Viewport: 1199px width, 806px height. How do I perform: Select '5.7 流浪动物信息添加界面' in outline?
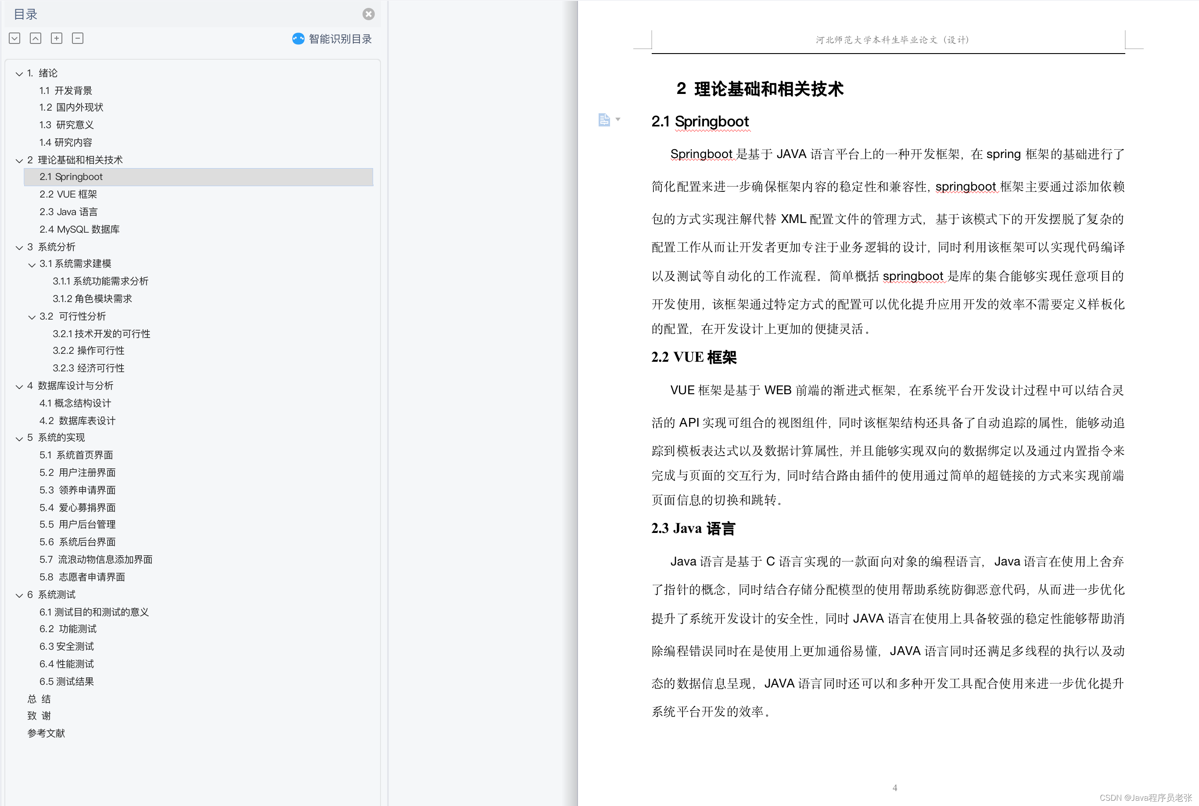96,559
